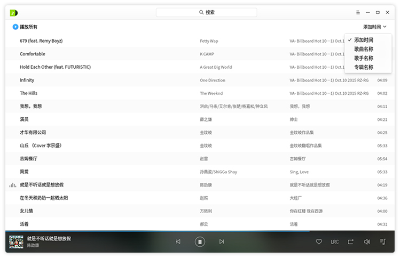The image size is (400, 258).
Task: Click artist 孙燕姿/ShiGGa Shay
Action: click(x=218, y=172)
